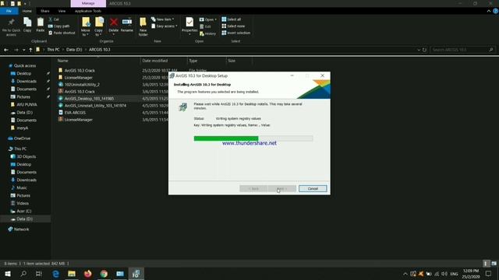
Task: Open Google Chrome from taskbar
Action: (x=104, y=274)
